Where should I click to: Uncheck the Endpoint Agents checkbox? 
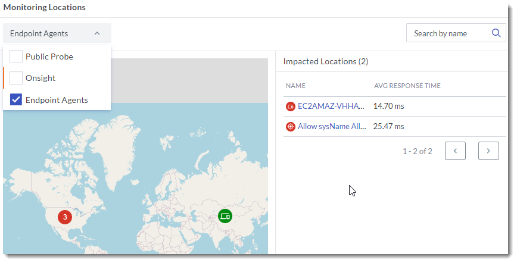(16, 99)
